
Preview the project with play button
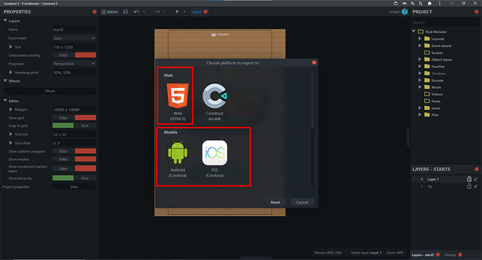pos(177,12)
